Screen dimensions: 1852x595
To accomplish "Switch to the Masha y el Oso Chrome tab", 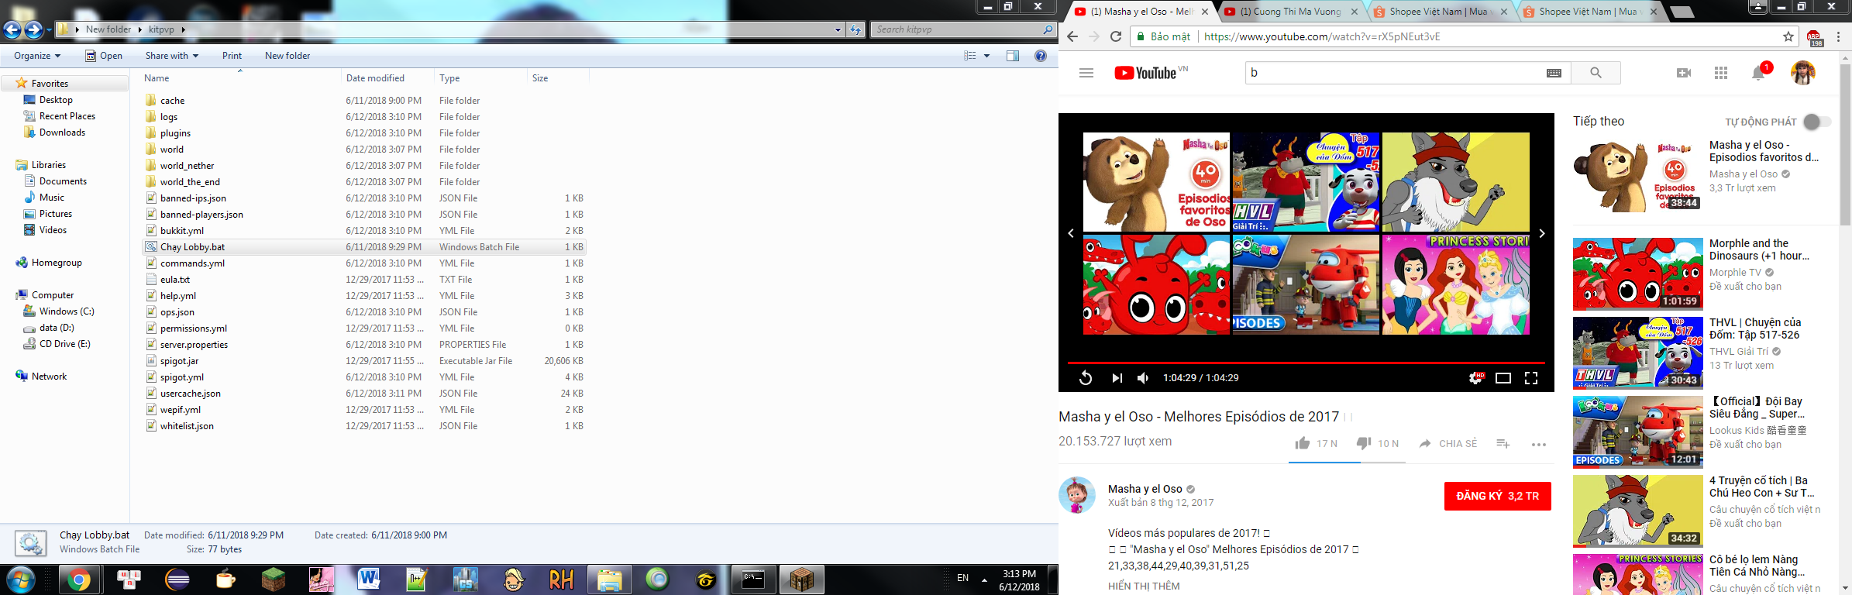I will point(1141,12).
